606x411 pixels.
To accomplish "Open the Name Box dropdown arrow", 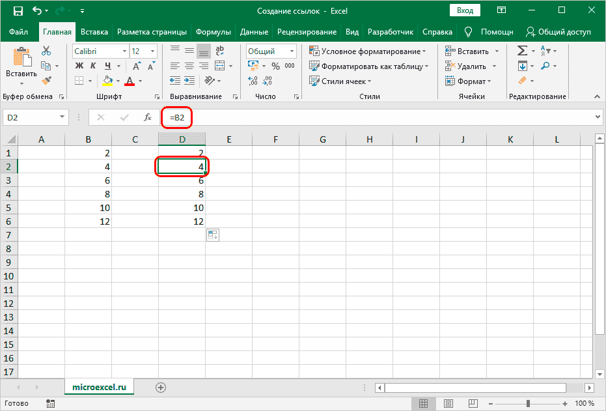I will point(62,117).
